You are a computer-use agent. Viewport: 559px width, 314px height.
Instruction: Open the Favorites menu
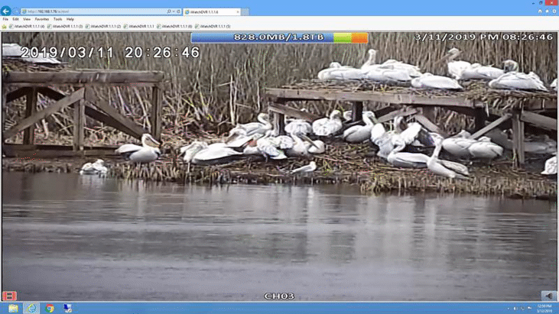pyautogui.click(x=42, y=19)
